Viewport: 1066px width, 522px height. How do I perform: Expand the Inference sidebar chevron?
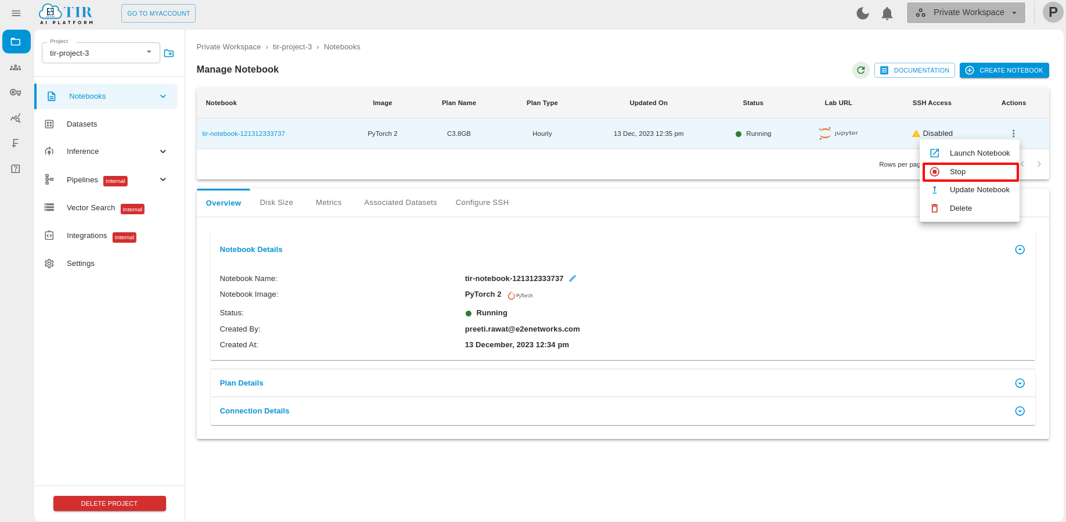pyautogui.click(x=163, y=152)
